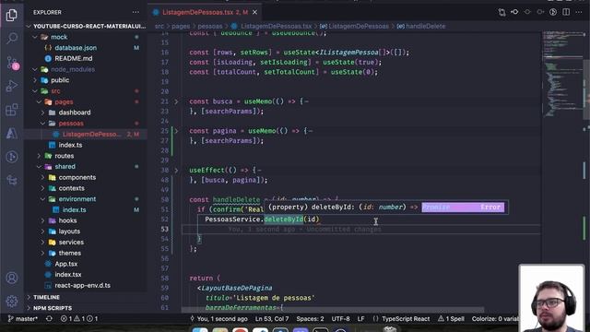
Task: Collapse the project root folder header
Action: pos(89,27)
